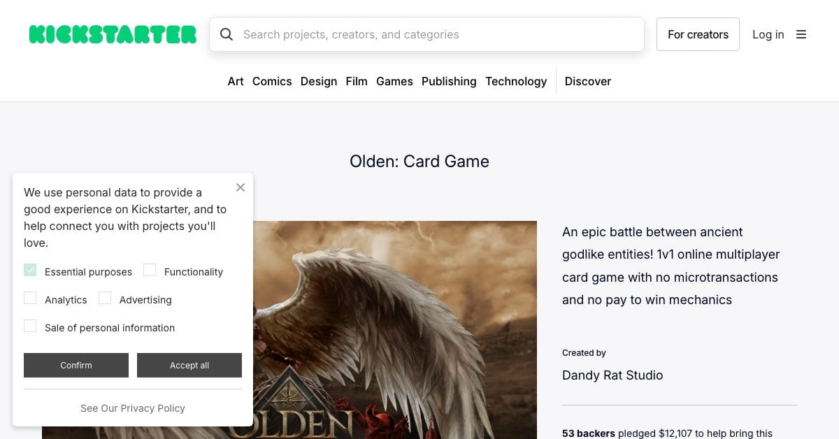Click the Confirm button

(76, 365)
